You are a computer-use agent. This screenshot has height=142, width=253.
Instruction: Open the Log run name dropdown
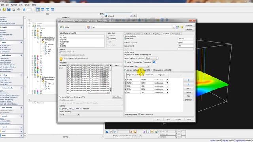142,66
